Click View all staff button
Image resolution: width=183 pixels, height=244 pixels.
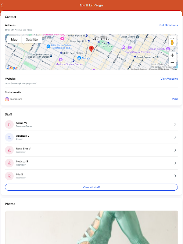coord(91,187)
